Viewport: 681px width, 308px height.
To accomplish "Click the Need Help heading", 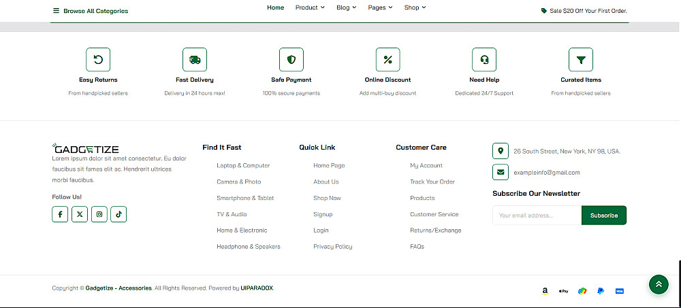I will [x=484, y=80].
